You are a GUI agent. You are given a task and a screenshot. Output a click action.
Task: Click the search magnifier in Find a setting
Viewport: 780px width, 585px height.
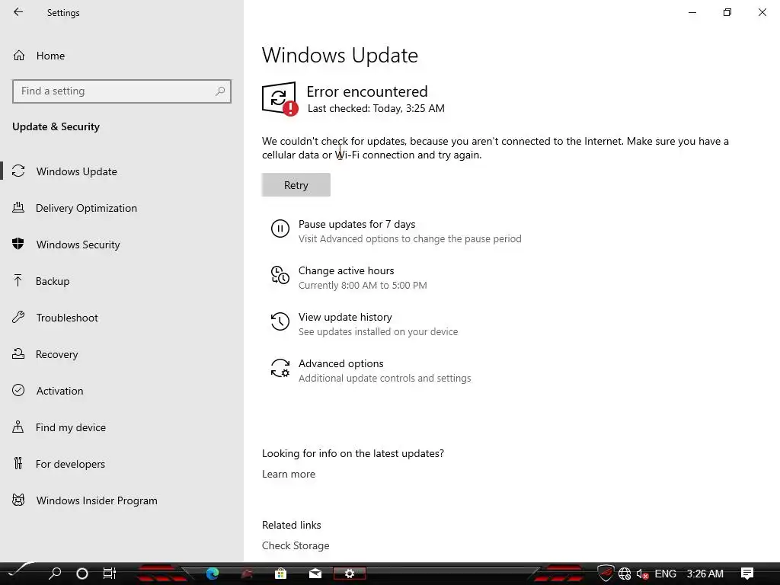pyautogui.click(x=220, y=91)
